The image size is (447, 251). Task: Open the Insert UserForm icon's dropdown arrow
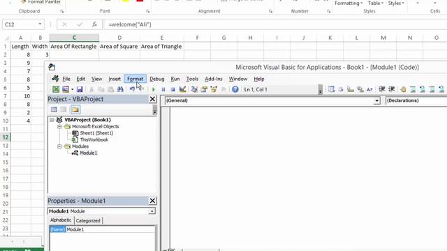coord(73,90)
